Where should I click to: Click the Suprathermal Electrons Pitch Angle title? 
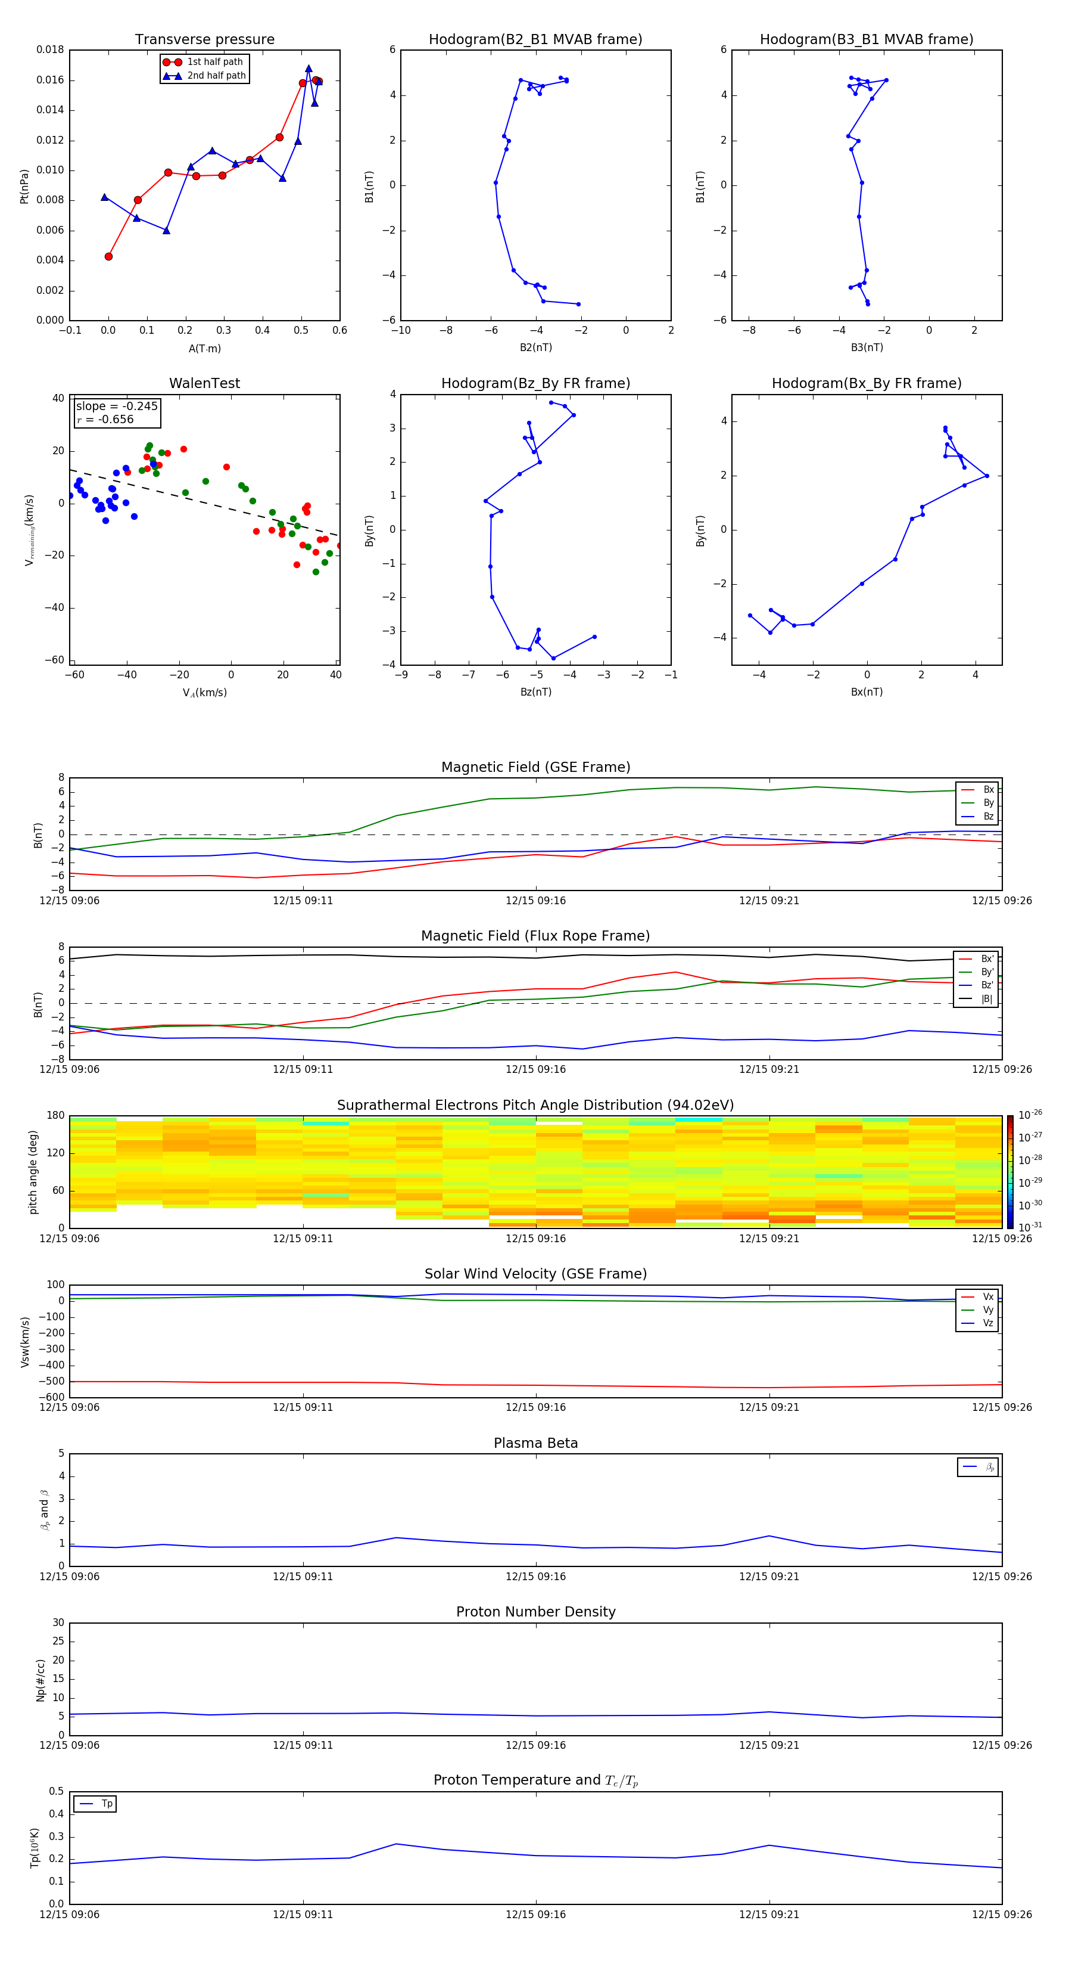click(x=535, y=1105)
